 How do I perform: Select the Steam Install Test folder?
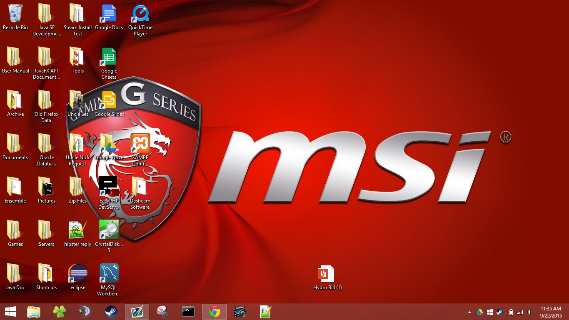point(78,20)
